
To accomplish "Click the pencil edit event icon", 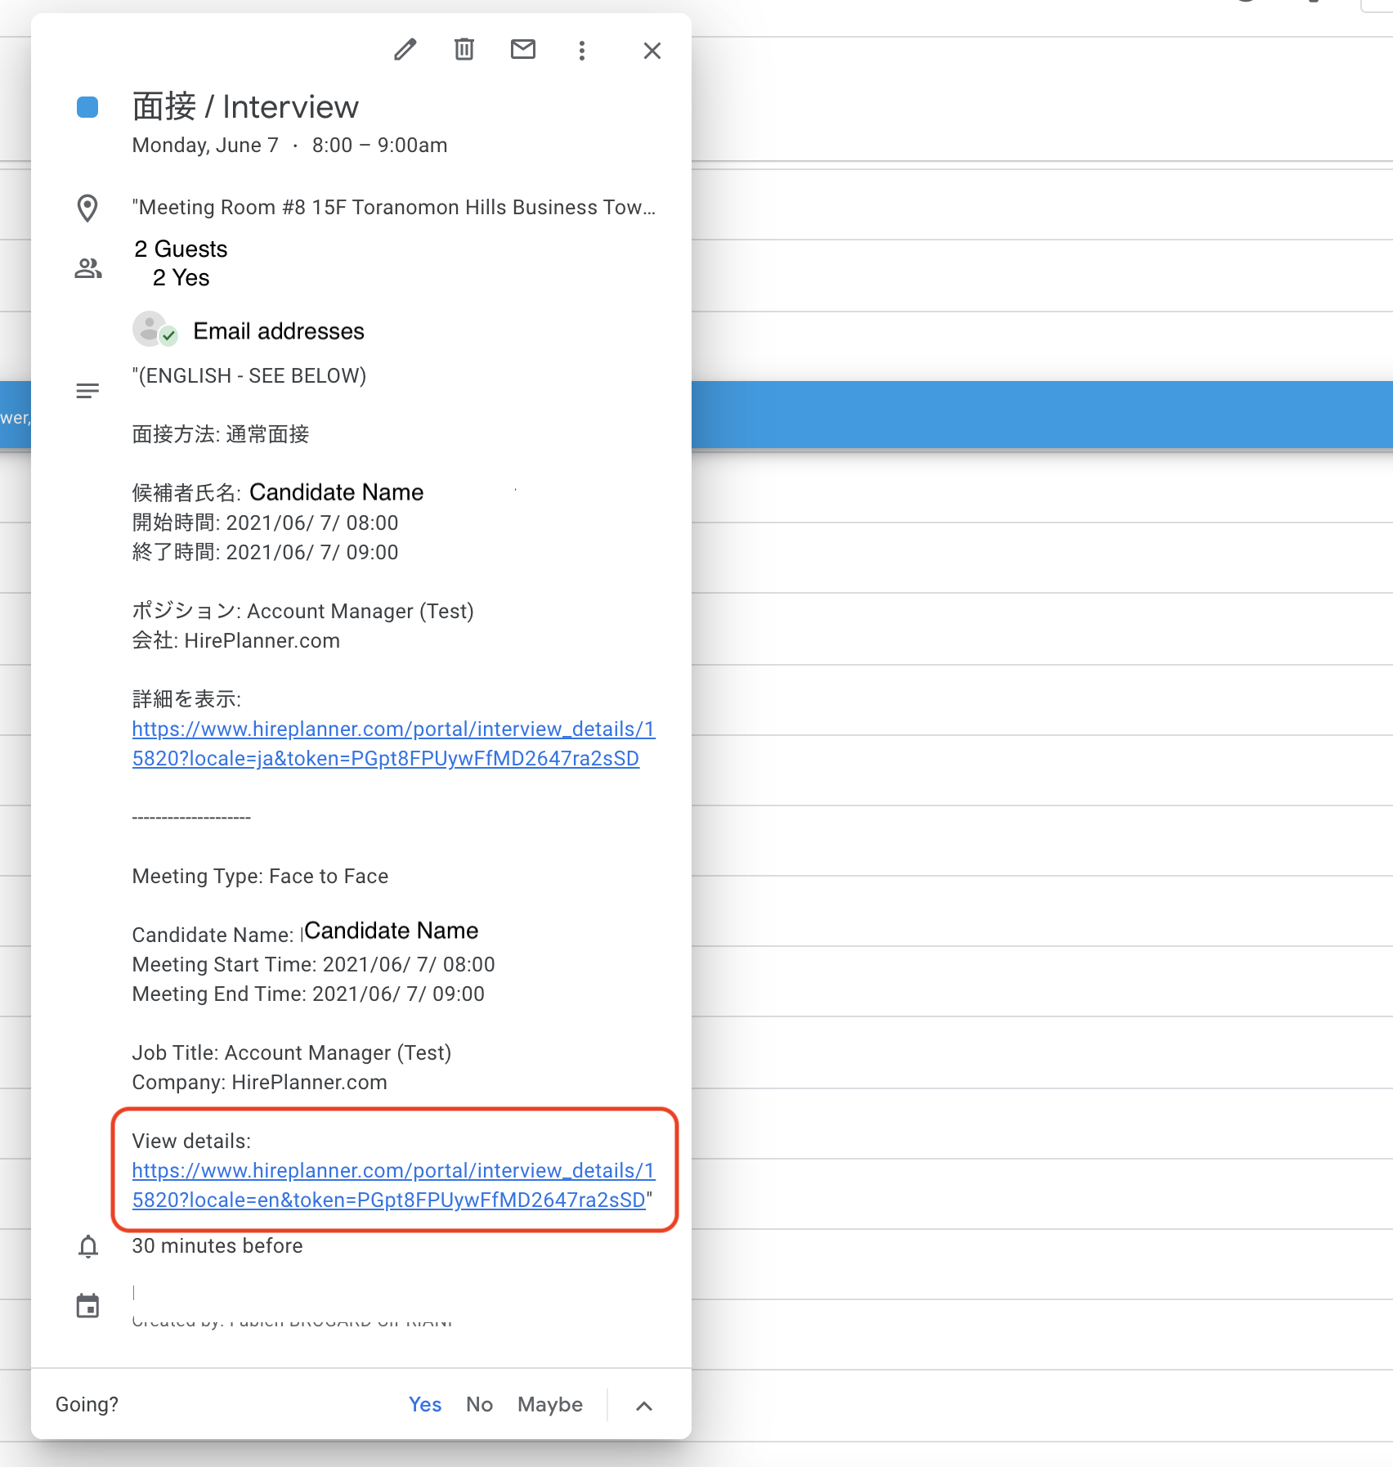I will point(405,50).
